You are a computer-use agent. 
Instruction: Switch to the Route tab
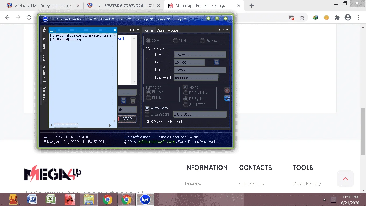click(x=173, y=30)
